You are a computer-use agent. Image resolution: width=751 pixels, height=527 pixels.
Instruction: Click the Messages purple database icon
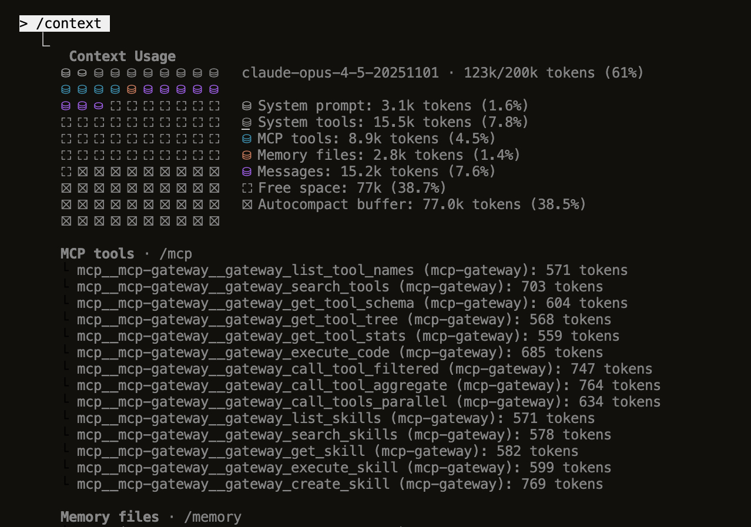(x=246, y=171)
